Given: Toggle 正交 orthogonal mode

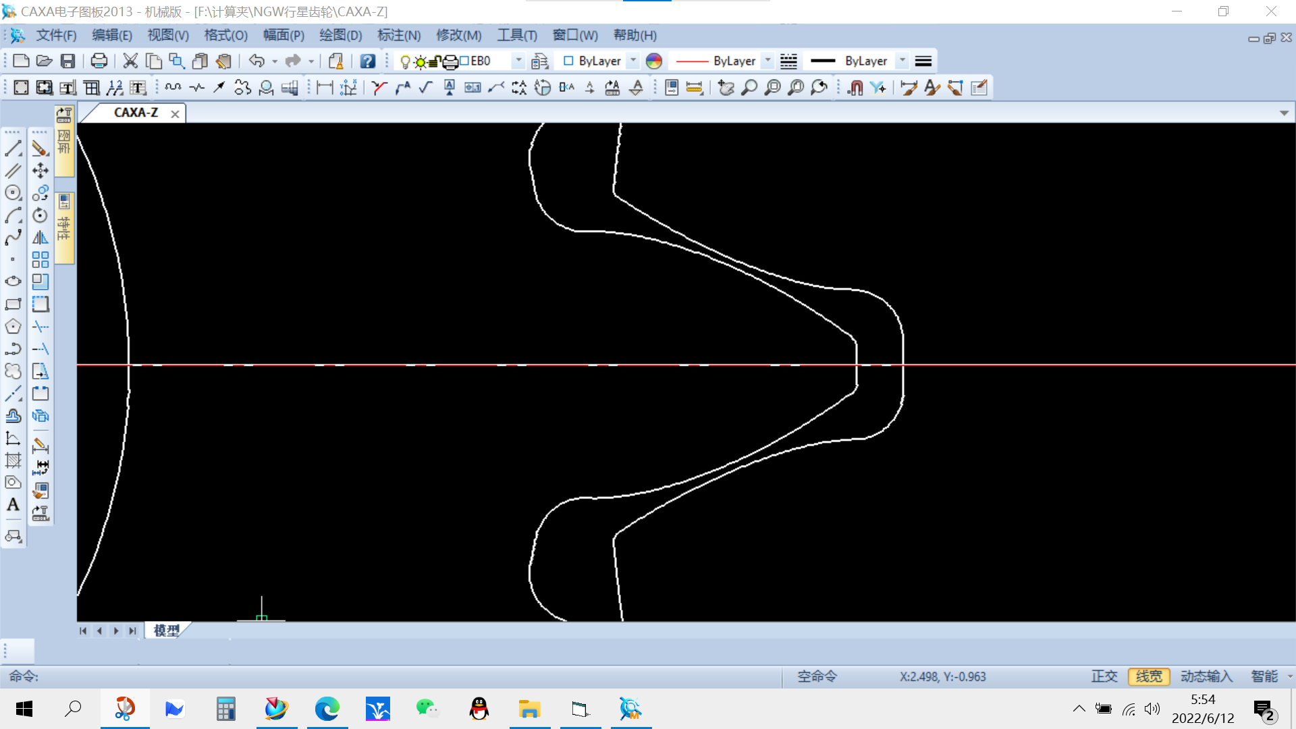Looking at the screenshot, I should [x=1104, y=676].
